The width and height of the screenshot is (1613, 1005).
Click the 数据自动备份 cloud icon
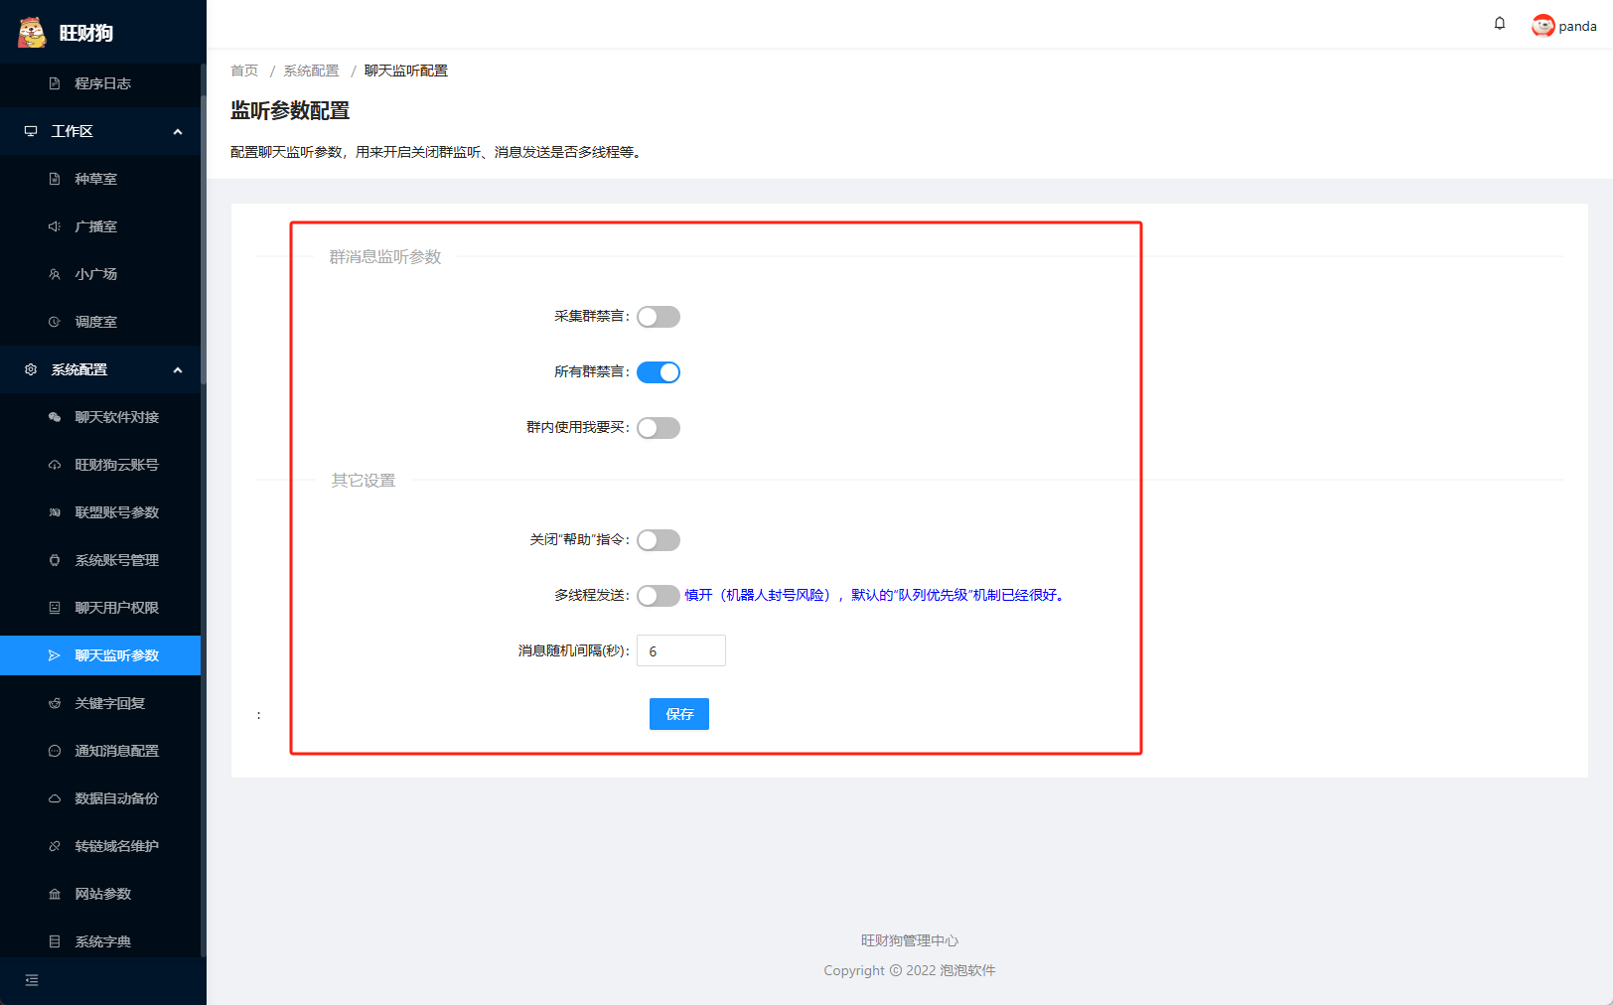55,798
